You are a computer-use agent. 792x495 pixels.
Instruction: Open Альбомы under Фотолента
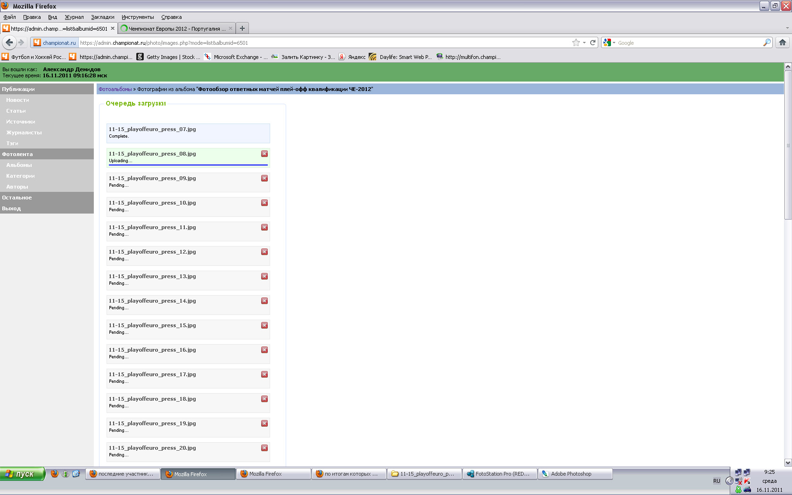[19, 165]
